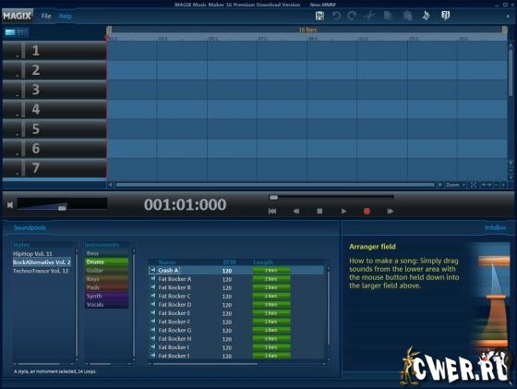
Task: Preview Fat Rocker E via speaker icon
Action: [152, 313]
